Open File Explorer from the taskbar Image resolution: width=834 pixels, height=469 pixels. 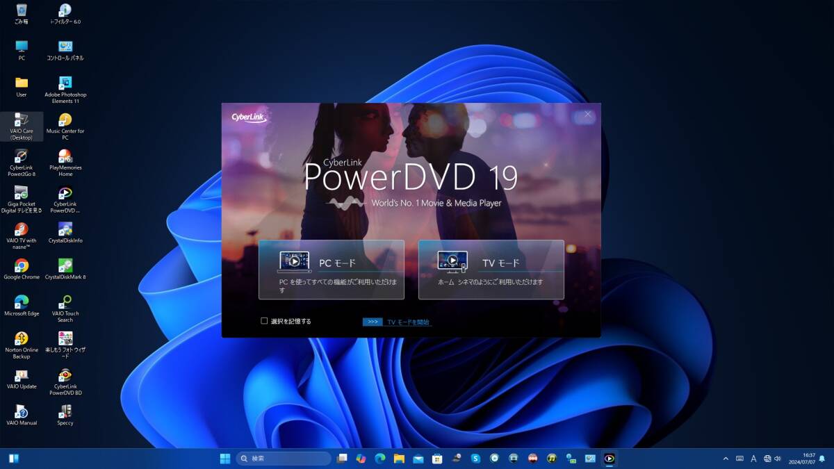[399, 459]
